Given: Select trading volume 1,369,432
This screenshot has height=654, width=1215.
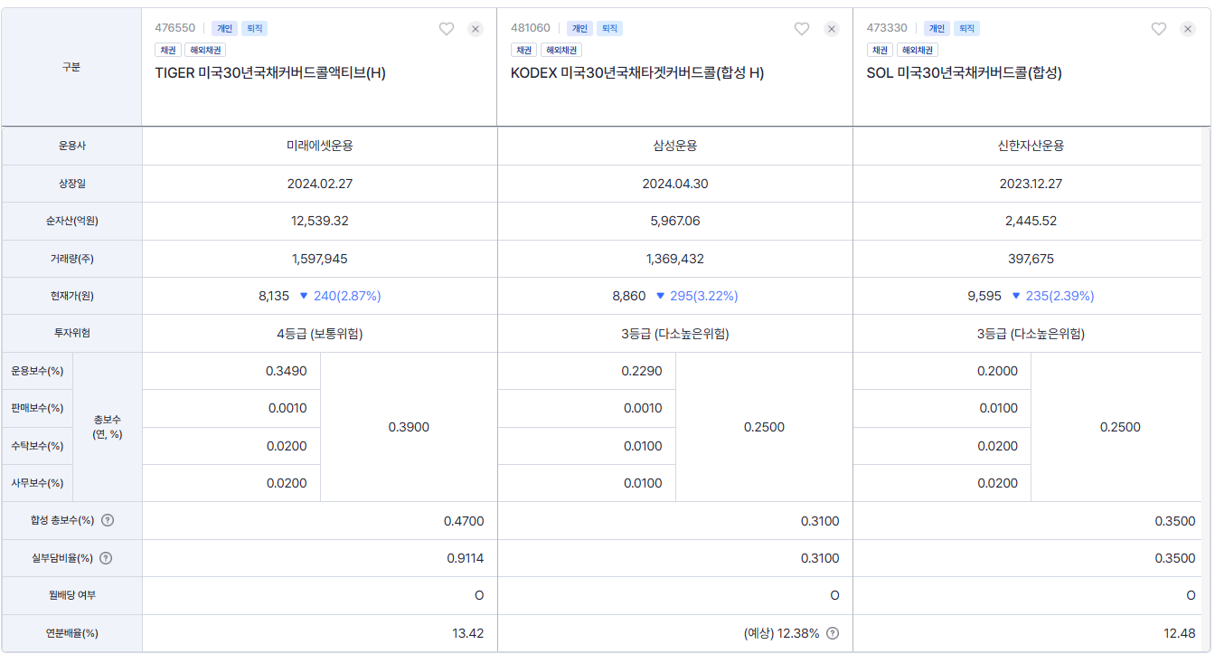Looking at the screenshot, I should (x=675, y=259).
